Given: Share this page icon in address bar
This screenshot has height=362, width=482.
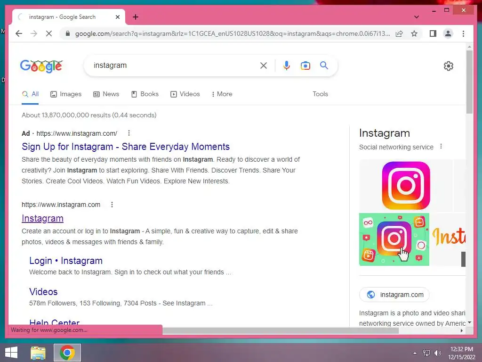Looking at the screenshot, I should (399, 33).
